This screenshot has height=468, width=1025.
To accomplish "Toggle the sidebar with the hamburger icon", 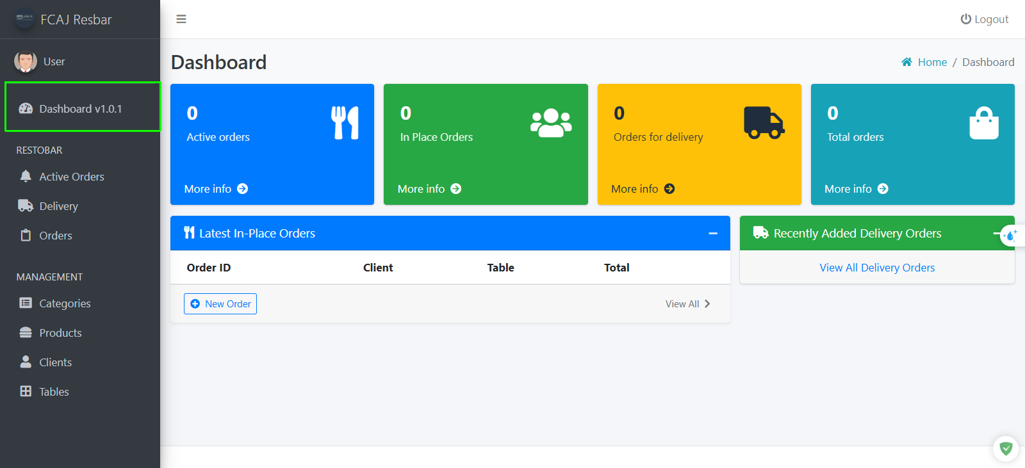I will coord(181,19).
